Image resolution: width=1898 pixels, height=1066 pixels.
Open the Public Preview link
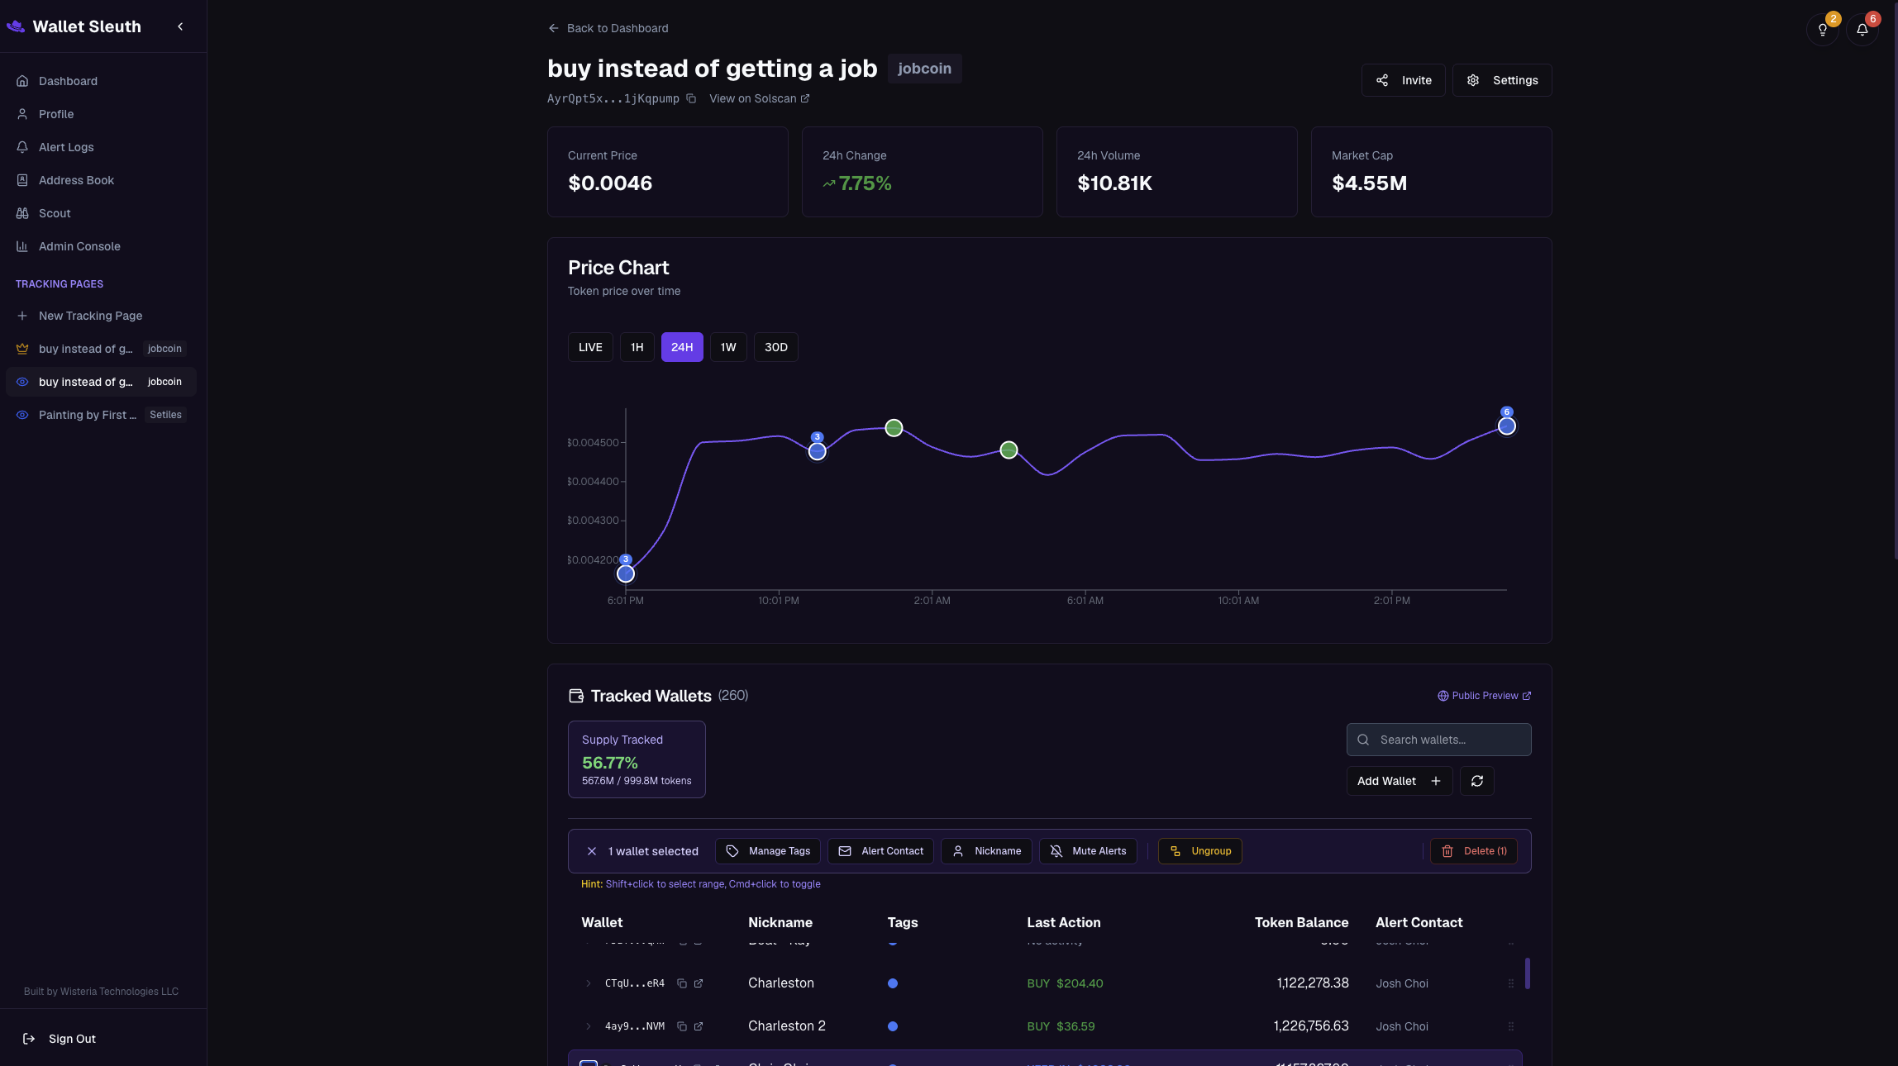click(1484, 696)
